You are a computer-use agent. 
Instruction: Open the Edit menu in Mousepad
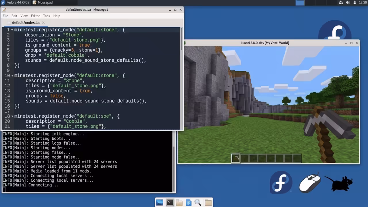[14, 16]
